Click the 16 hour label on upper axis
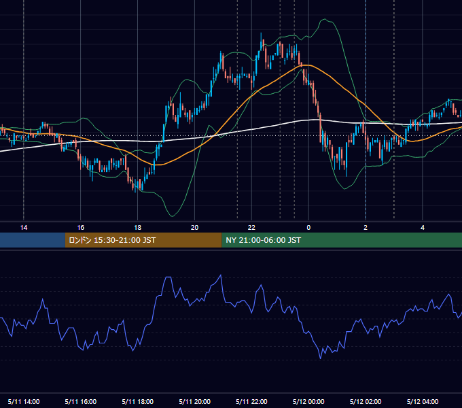Viewport: 462px width, 408px height. pos(80,228)
